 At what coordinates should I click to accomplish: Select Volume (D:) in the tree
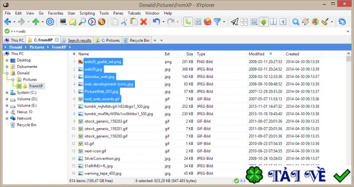tap(27, 99)
